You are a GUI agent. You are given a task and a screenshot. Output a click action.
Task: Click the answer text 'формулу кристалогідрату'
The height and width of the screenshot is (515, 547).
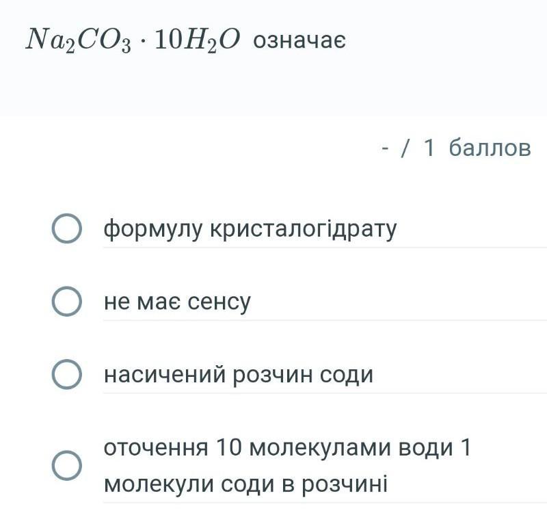click(x=250, y=229)
